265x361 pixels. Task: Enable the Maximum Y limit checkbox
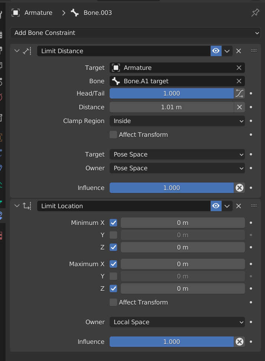113,276
